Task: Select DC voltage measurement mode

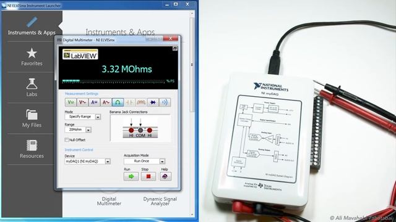Action: point(71,102)
